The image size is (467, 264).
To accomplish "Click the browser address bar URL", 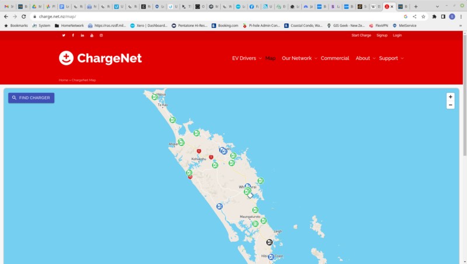I will [x=57, y=16].
